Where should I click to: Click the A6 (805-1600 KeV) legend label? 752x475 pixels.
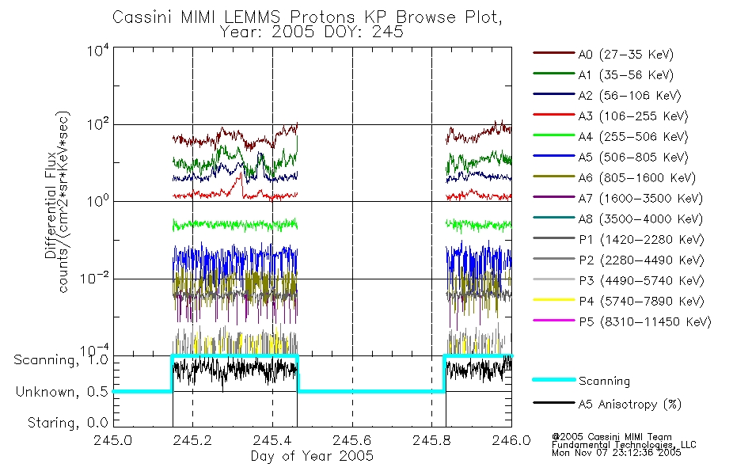point(637,178)
